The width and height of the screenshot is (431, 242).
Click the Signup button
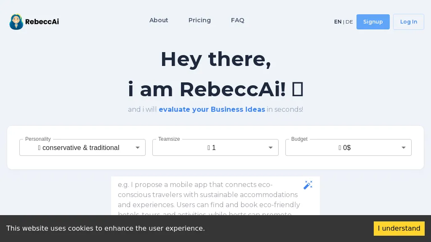point(373,21)
